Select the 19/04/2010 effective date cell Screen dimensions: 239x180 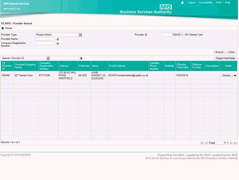[x=183, y=76]
